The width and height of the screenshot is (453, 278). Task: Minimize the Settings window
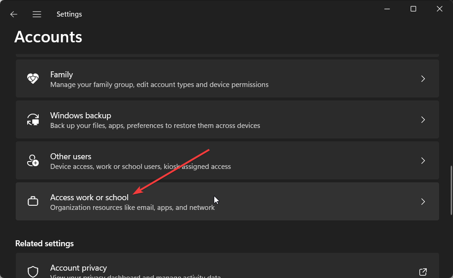click(x=387, y=9)
